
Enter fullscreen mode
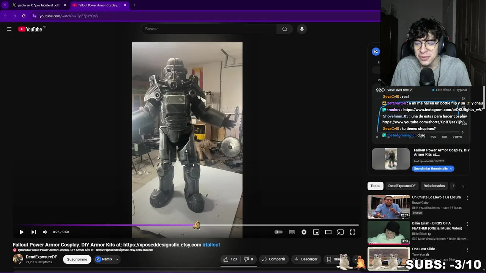[352, 232]
